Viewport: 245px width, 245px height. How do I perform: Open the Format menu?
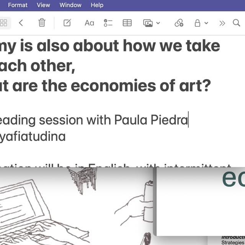(x=18, y=5)
